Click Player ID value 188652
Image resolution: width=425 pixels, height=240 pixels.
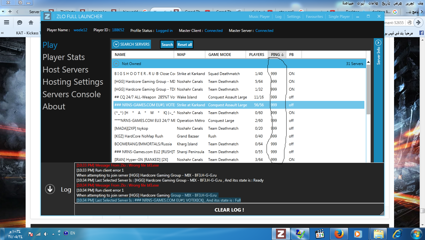click(x=118, y=30)
